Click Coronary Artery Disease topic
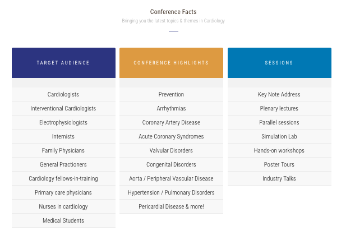 pyautogui.click(x=171, y=123)
